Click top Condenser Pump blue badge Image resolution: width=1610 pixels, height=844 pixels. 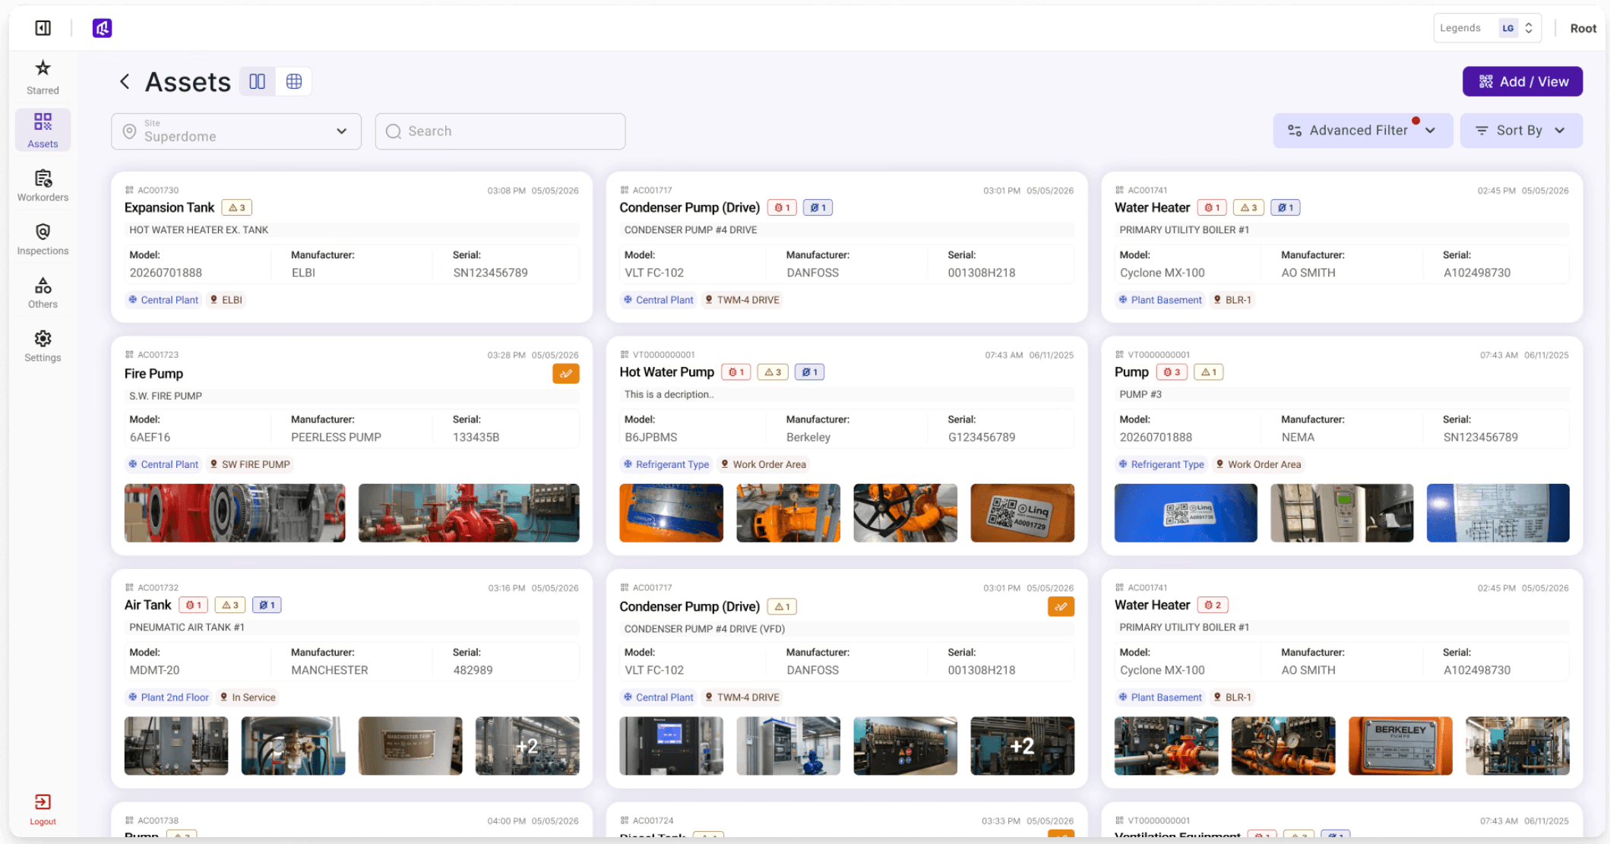(818, 207)
